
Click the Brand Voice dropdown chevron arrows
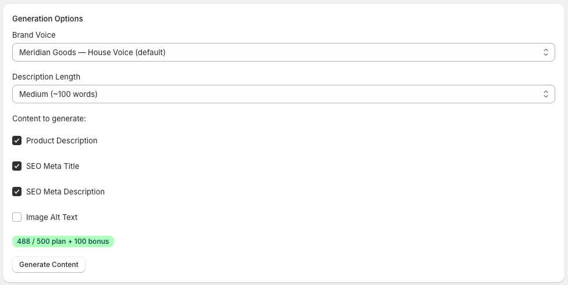(545, 52)
